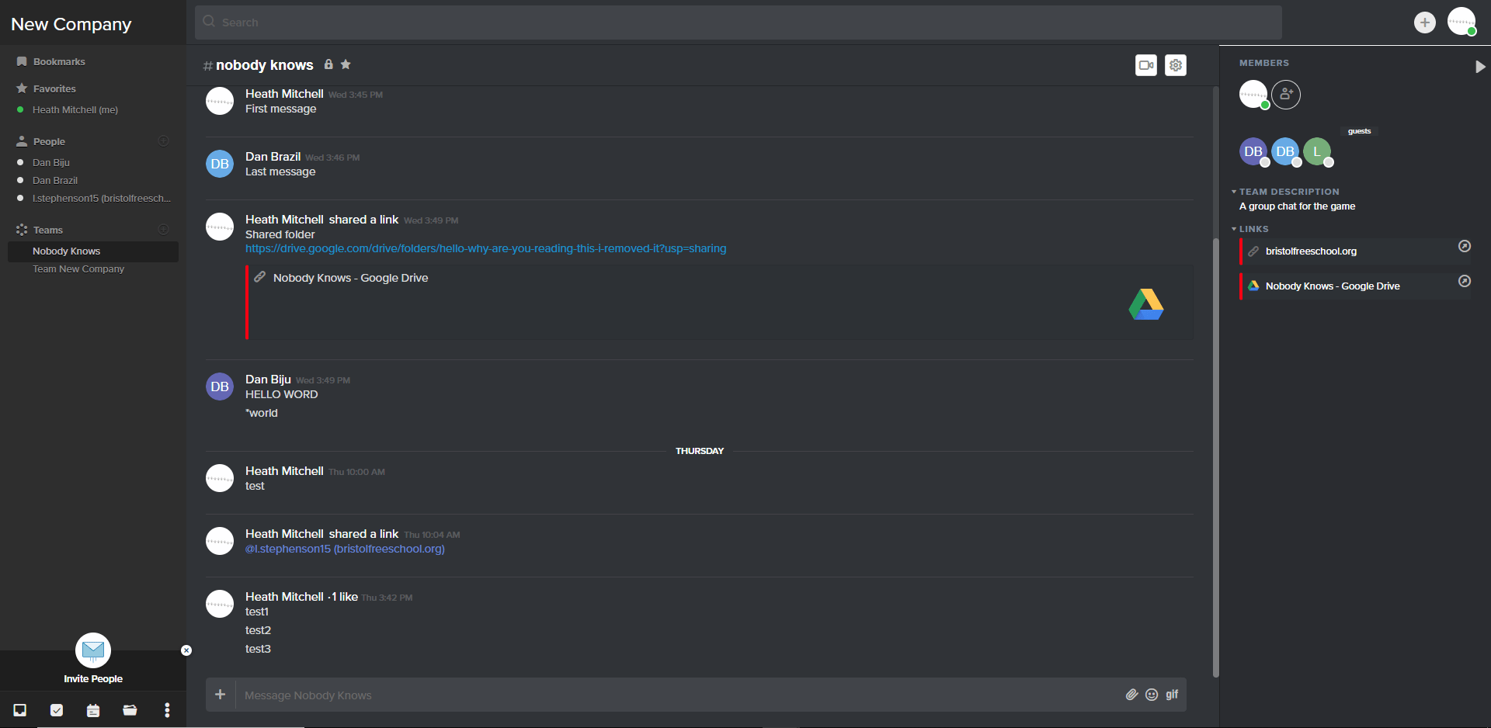Open the files folder icon
This screenshot has width=1491, height=728.
130,710
